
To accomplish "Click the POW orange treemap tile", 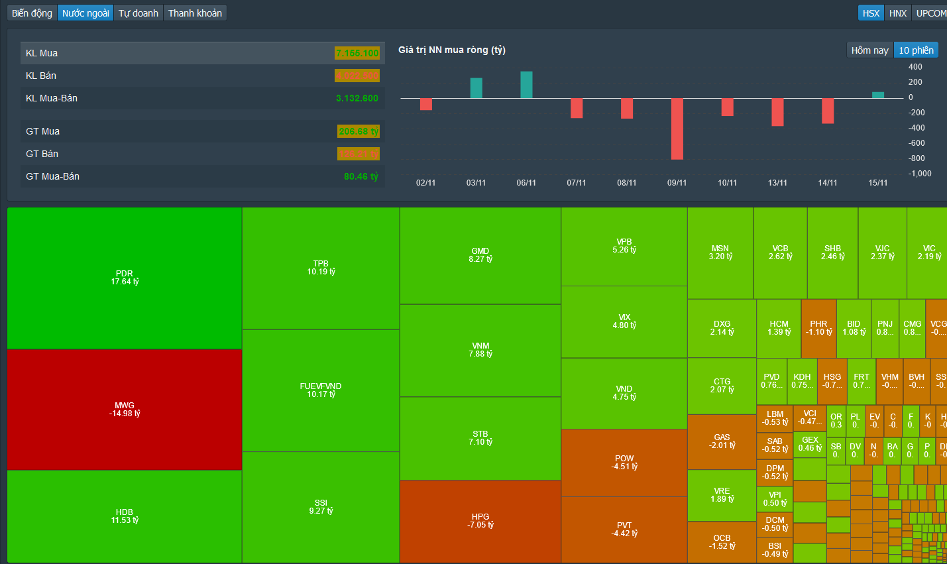I will tap(624, 463).
